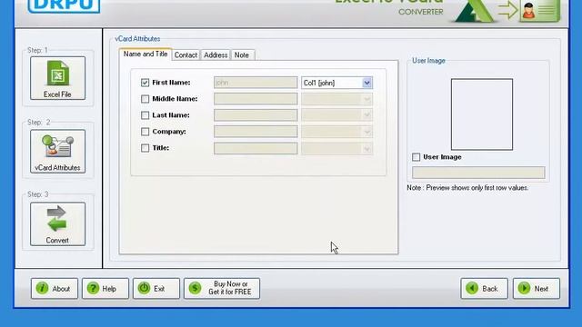Image resolution: width=582 pixels, height=327 pixels.
Task: Click the First Name preview field
Action: [256, 83]
